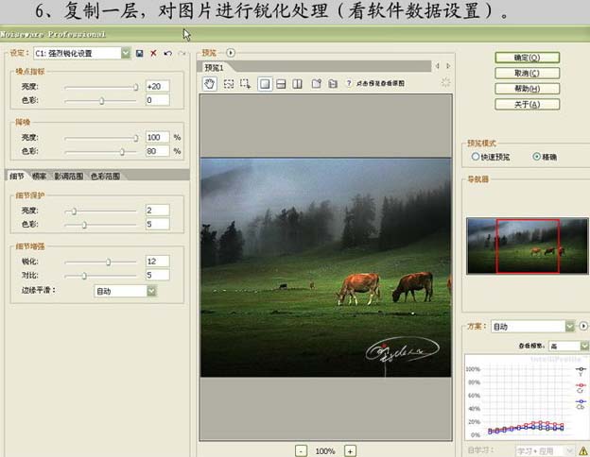The width and height of the screenshot is (590, 457).
Task: Choose the single preview layout icon
Action: [265, 83]
